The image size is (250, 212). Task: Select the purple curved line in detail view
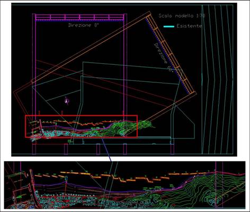tap(99, 188)
